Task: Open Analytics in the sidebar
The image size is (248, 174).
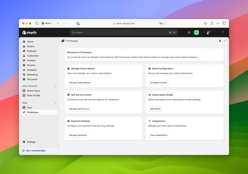Action: (x=39, y=70)
